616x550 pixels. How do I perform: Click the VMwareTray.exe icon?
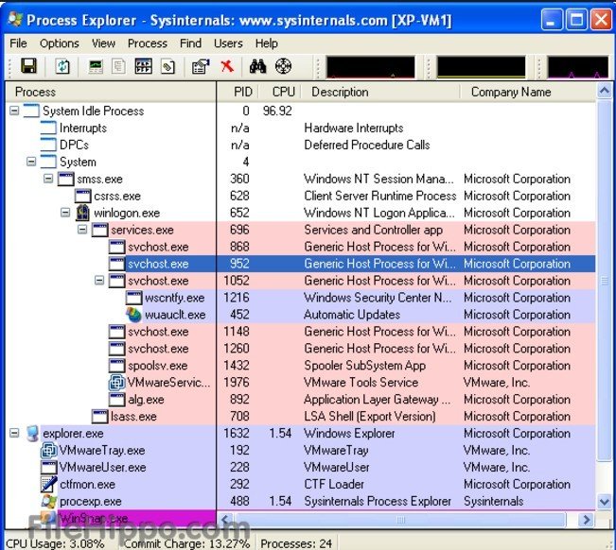coord(48,451)
